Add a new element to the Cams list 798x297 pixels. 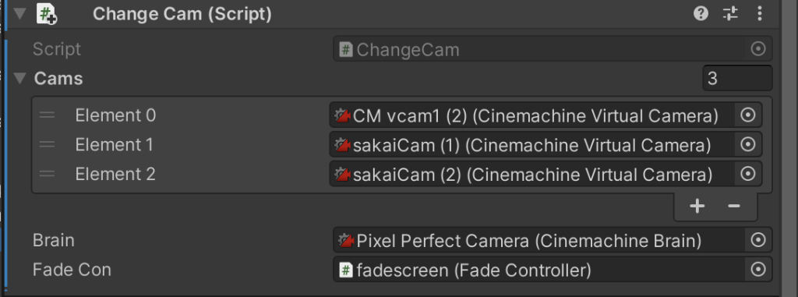(x=697, y=206)
